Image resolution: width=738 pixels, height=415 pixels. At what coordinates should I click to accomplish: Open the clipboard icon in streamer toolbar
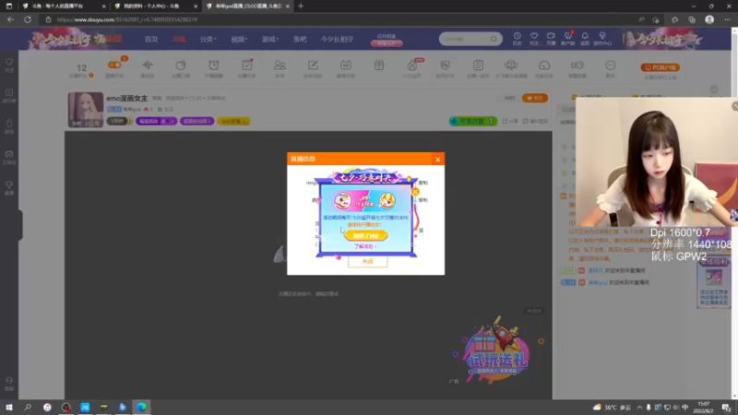[478, 65]
